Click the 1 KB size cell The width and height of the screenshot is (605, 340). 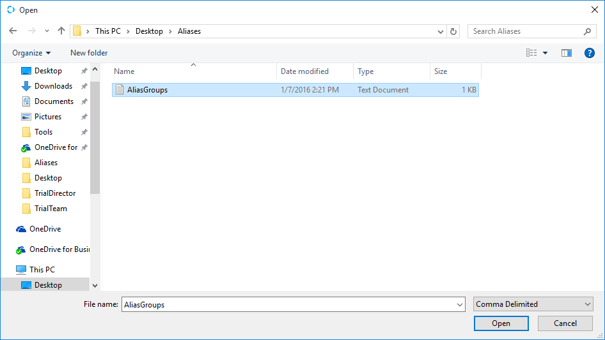tap(469, 90)
